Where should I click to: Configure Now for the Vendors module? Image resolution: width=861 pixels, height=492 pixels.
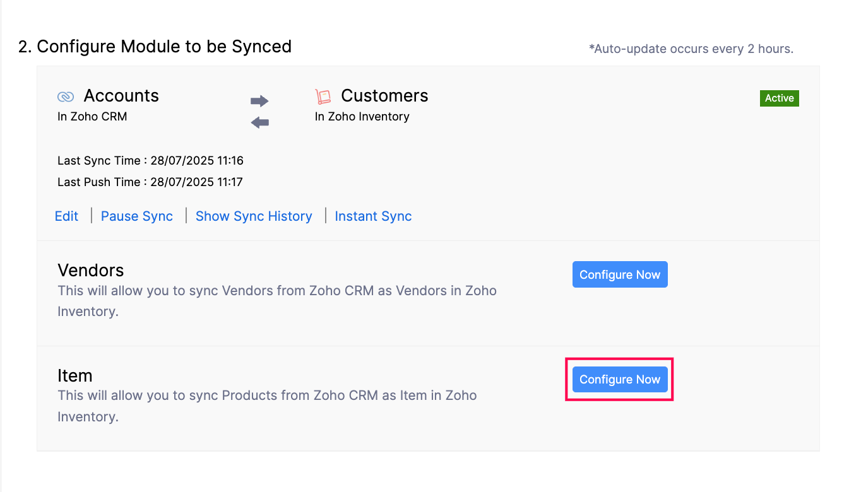coord(619,274)
